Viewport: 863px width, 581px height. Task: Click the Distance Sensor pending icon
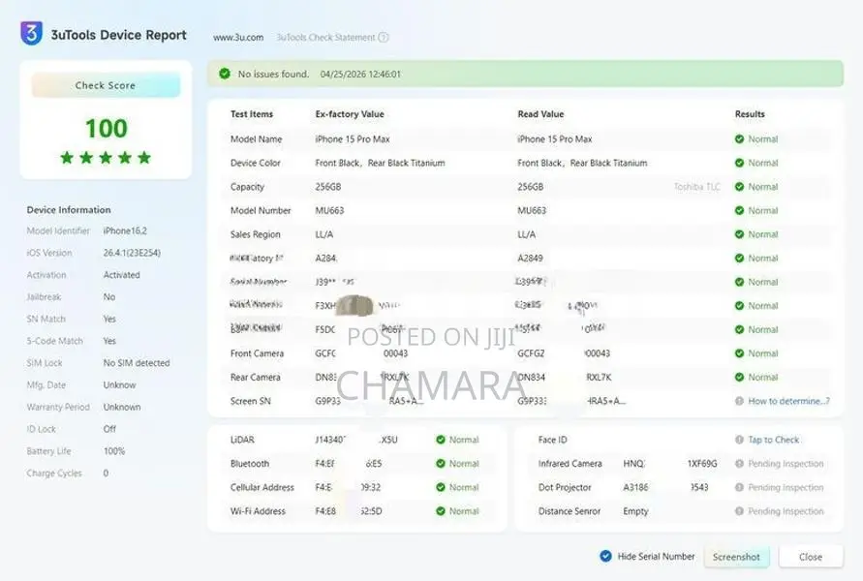[739, 511]
